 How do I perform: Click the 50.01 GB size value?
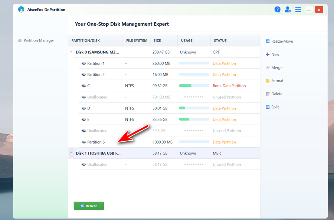pos(160,108)
